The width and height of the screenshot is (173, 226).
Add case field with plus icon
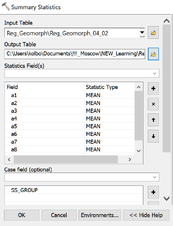click(153, 192)
